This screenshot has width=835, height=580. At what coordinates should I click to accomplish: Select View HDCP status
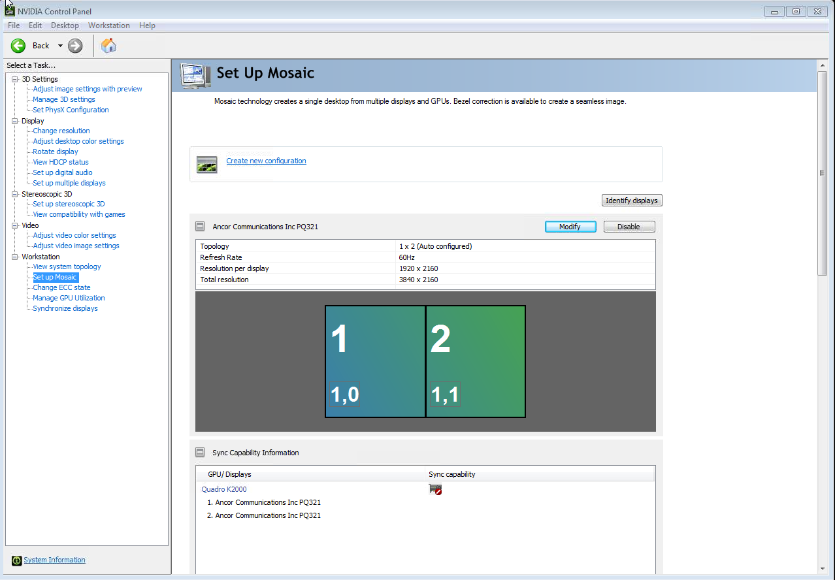61,162
